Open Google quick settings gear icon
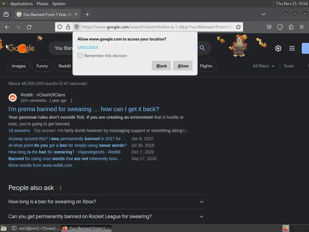 click(278, 48)
